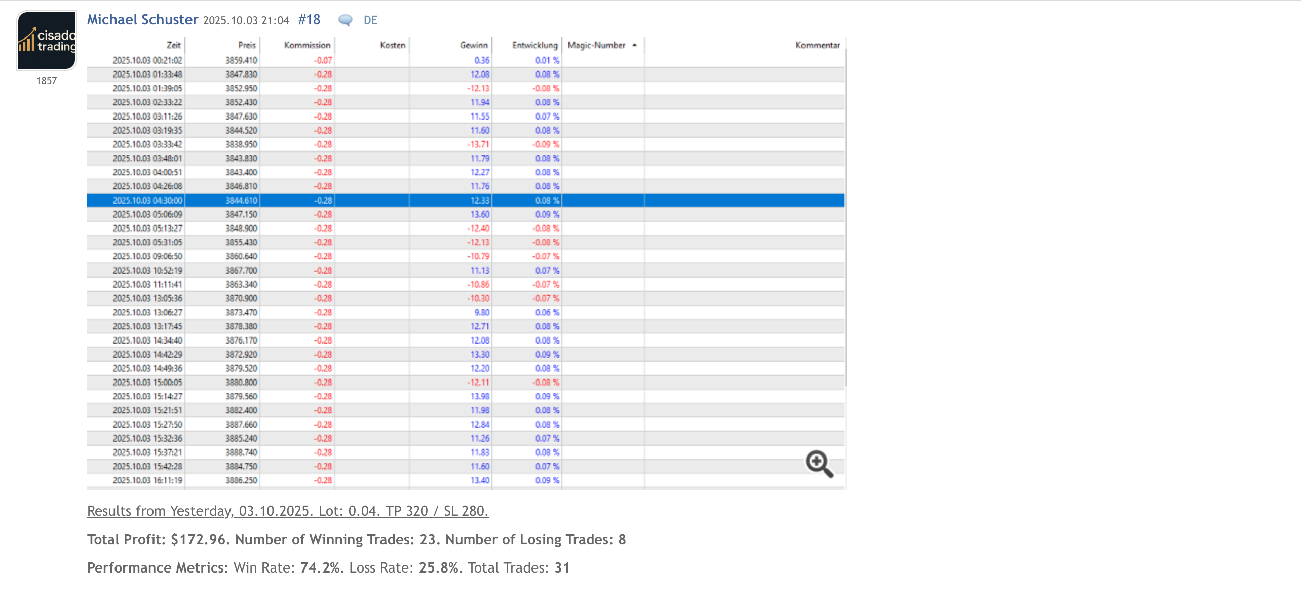Click the Gewinn column header

pyautogui.click(x=474, y=45)
